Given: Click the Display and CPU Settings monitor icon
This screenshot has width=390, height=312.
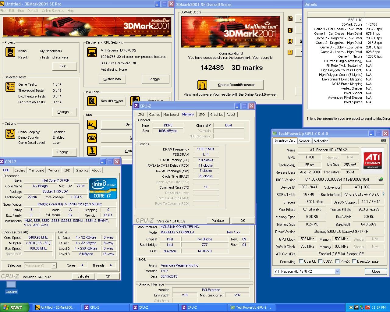Looking at the screenshot, I should click(92, 52).
